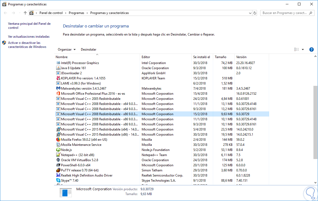Screen dimensions: 318x201
Task: Click the Skype Technologies S.A. cell
Action: click(159, 181)
